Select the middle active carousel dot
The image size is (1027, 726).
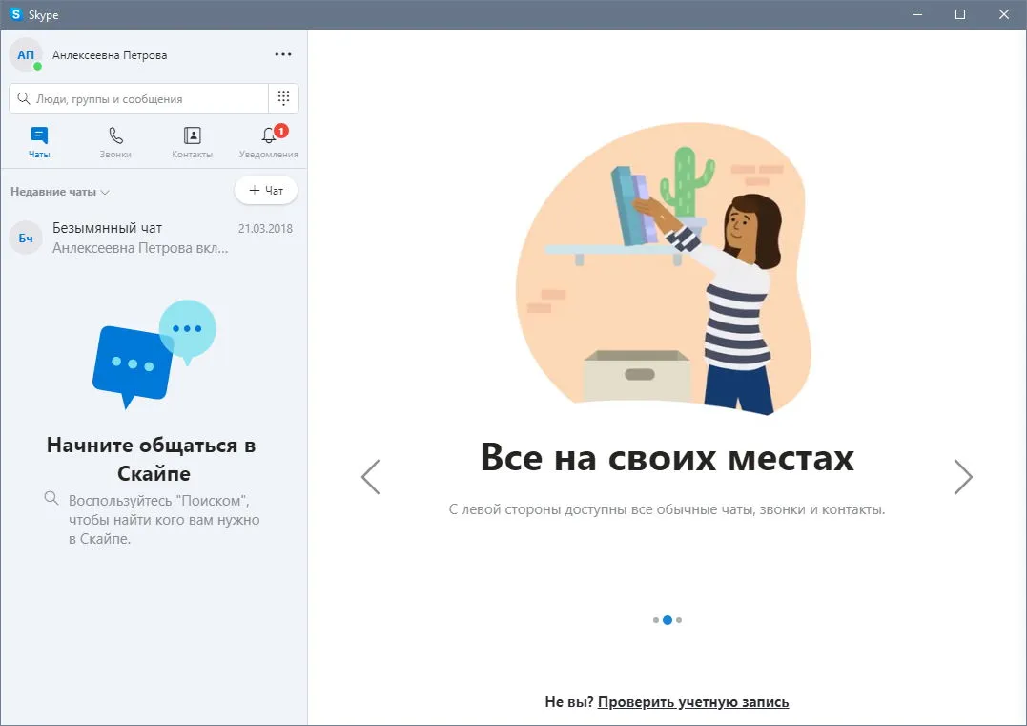pos(668,620)
